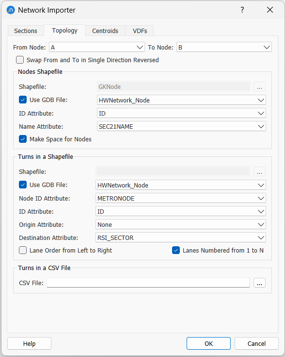
Task: Expand the To Node dropdown
Action: tap(224, 48)
